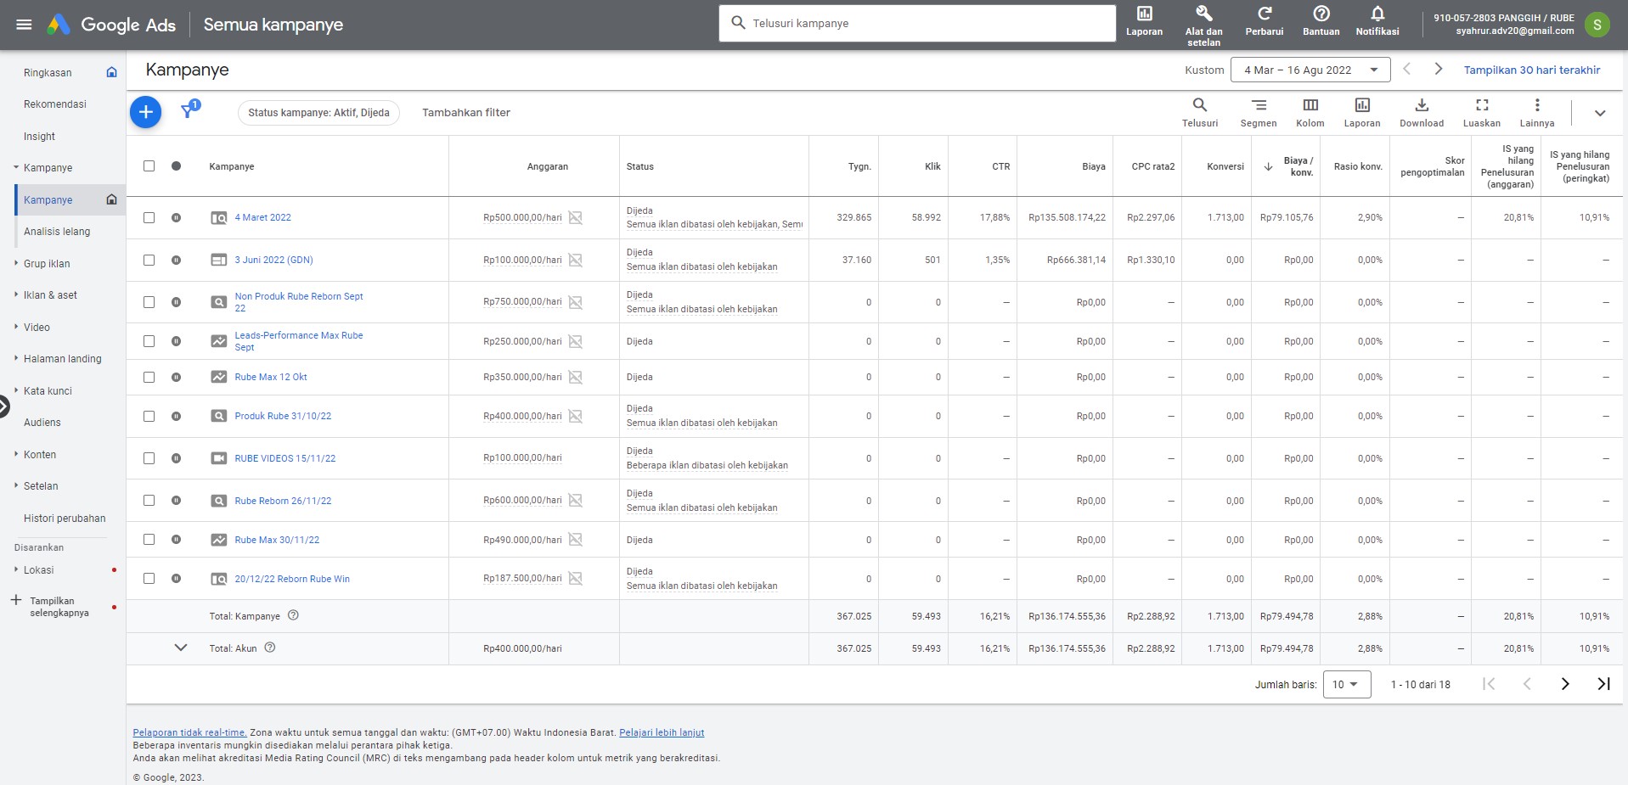
Task: Select all campaigns with the header checkbox
Action: [149, 166]
